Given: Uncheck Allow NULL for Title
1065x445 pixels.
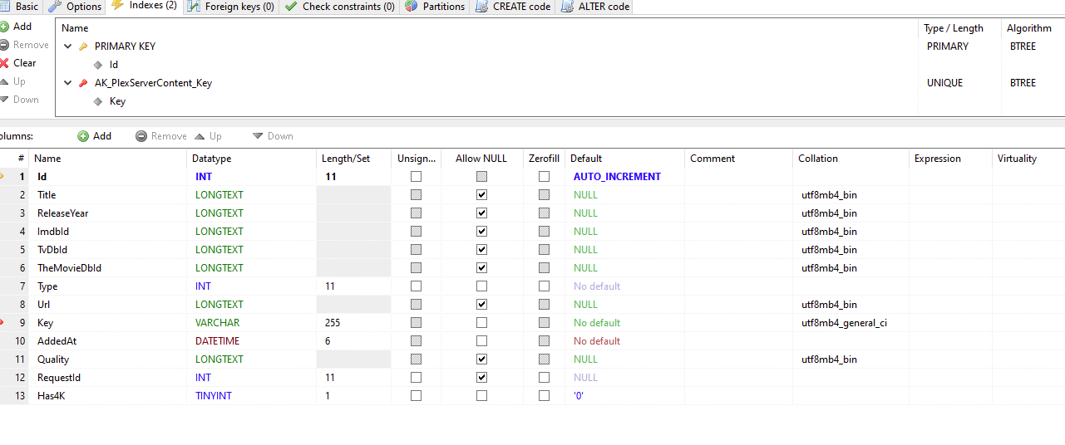Looking at the screenshot, I should click(x=481, y=195).
